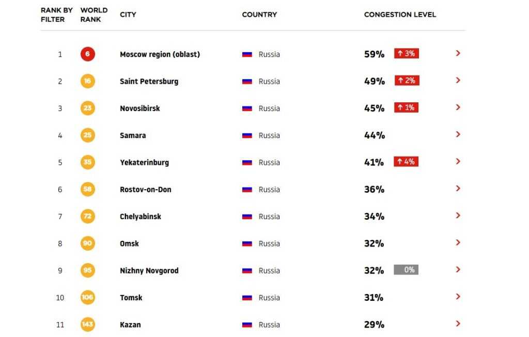Click the Russia flag next to Tomsk

[x=247, y=298]
